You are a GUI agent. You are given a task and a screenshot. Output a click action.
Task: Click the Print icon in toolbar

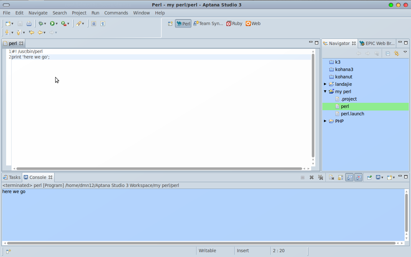[x=29, y=24]
